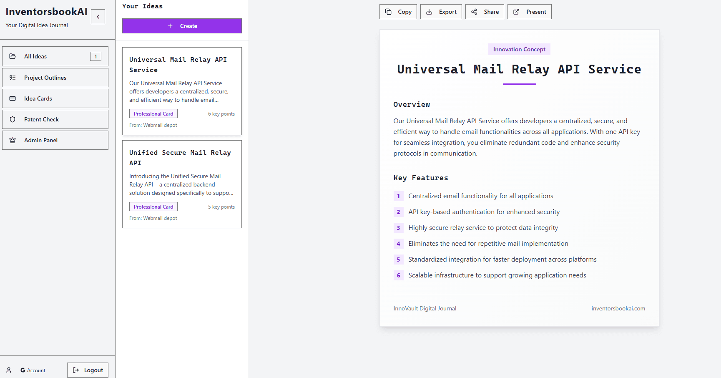Click the shield icon beside Patent Check
The width and height of the screenshot is (721, 378).
13,119
